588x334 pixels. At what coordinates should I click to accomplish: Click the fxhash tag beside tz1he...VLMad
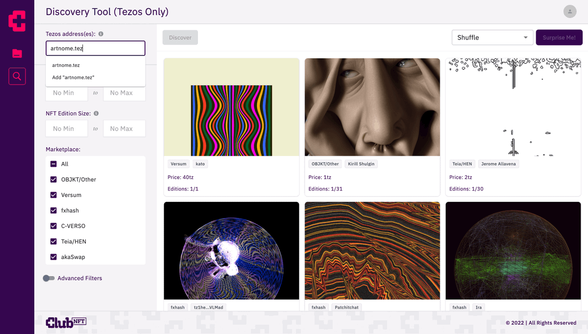tap(178, 308)
